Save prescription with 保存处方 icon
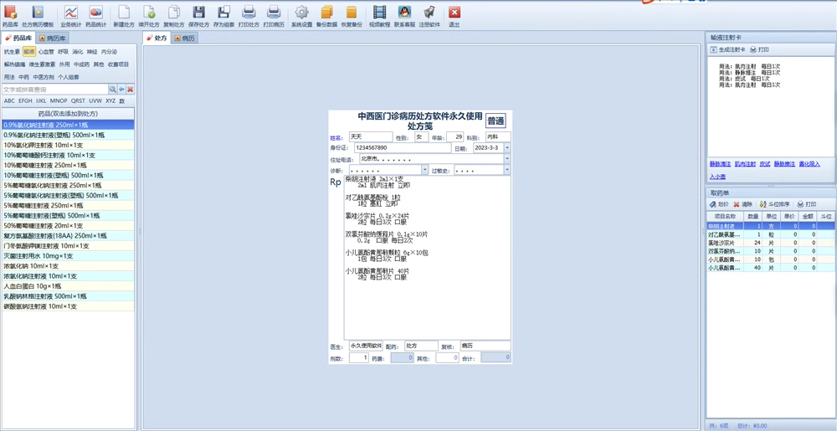 tap(198, 16)
